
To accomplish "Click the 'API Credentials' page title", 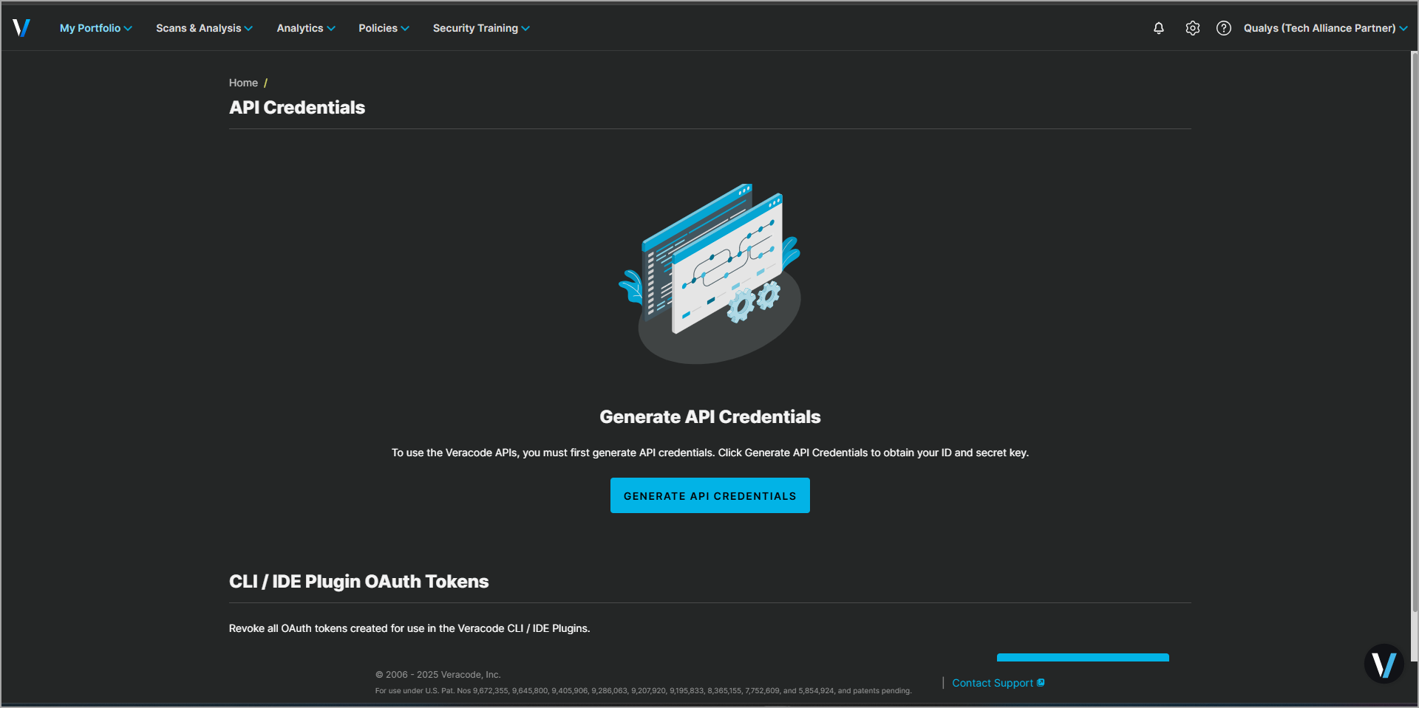I will pyautogui.click(x=297, y=108).
